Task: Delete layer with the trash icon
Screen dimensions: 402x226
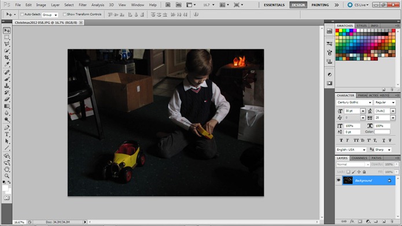Action: pyautogui.click(x=392, y=221)
